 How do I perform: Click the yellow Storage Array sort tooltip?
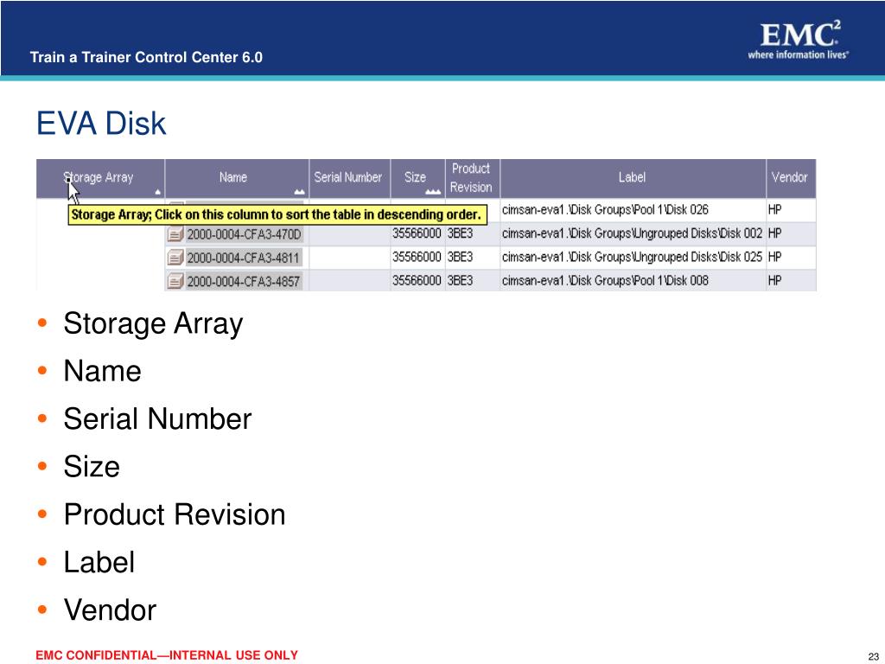tap(277, 215)
